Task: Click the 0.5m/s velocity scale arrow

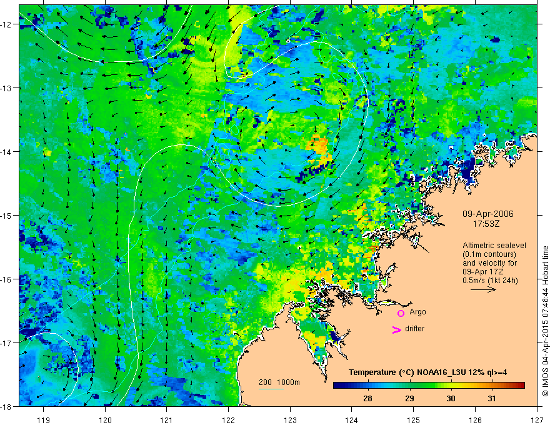Action: click(x=483, y=289)
